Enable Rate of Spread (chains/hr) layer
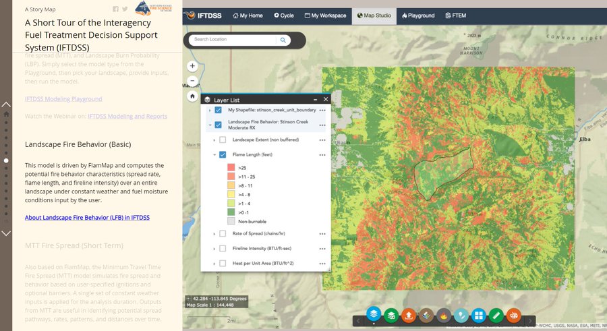 (x=223, y=233)
